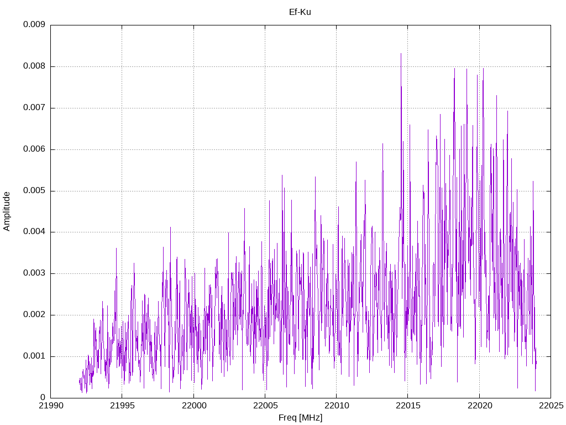Click the x-axis tick label 22005
The width and height of the screenshot is (566, 425).
(265, 406)
